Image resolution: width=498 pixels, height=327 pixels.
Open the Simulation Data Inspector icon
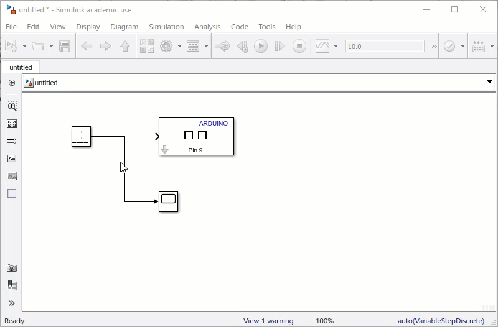pyautogui.click(x=322, y=46)
